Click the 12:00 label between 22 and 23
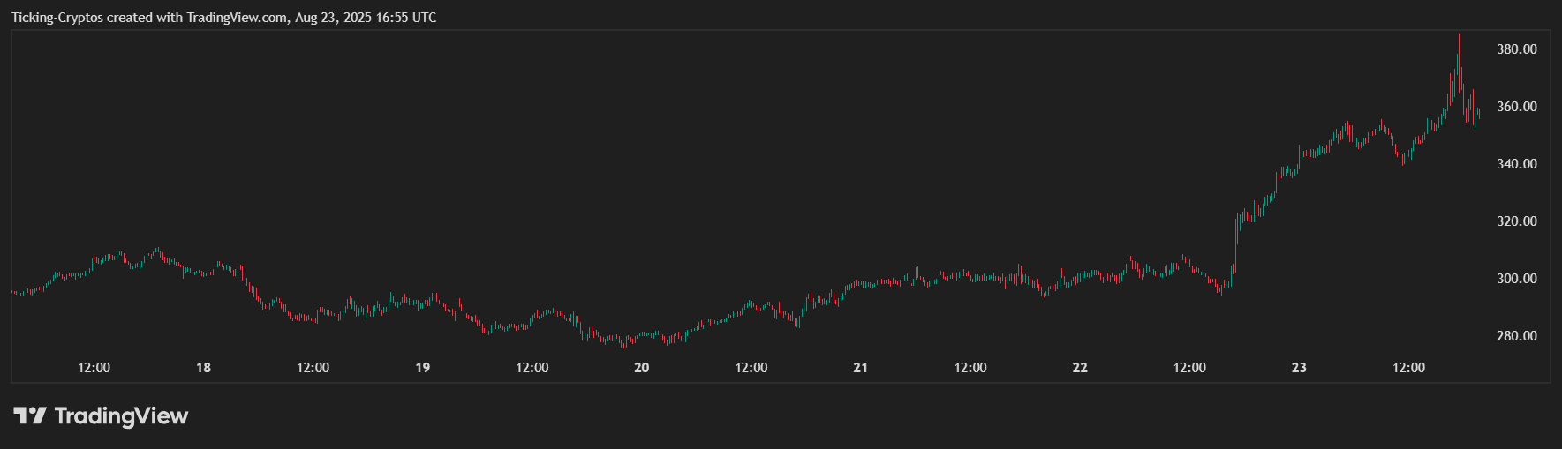1562x449 pixels. pos(1189,368)
